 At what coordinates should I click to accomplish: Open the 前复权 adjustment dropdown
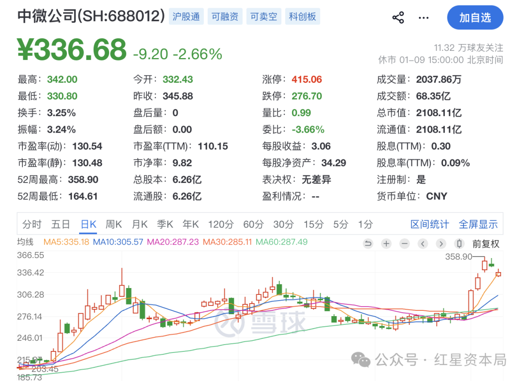click(486, 244)
